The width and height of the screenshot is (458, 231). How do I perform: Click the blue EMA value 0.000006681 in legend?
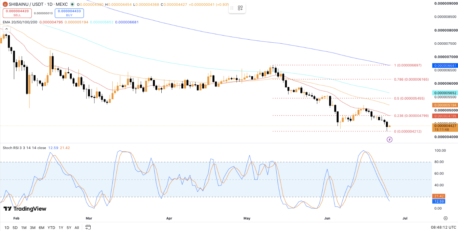tap(127, 22)
